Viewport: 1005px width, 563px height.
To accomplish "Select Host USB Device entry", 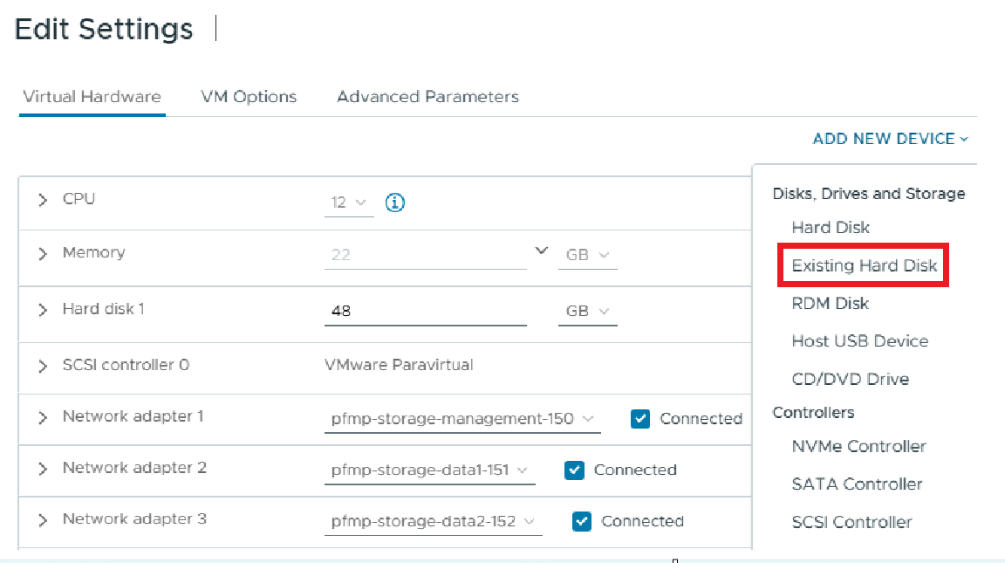I will (859, 340).
